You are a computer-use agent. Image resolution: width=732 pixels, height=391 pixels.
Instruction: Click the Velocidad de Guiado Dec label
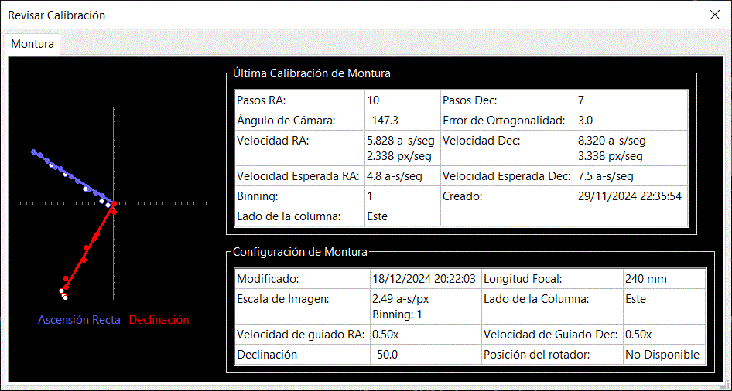tap(550, 335)
